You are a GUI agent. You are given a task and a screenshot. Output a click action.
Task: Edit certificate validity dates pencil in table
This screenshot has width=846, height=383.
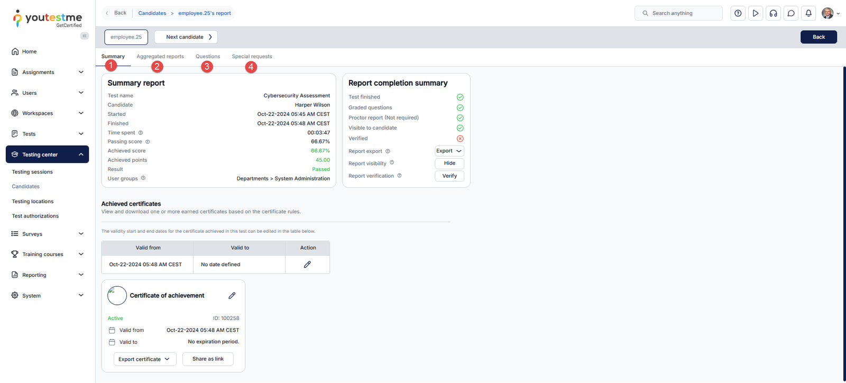307,265
